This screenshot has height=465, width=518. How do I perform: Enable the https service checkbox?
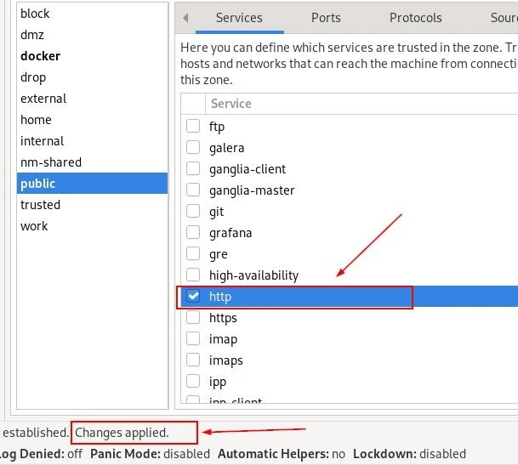click(x=193, y=318)
